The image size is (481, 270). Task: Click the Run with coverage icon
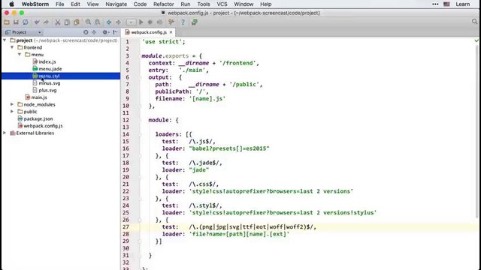(159, 22)
